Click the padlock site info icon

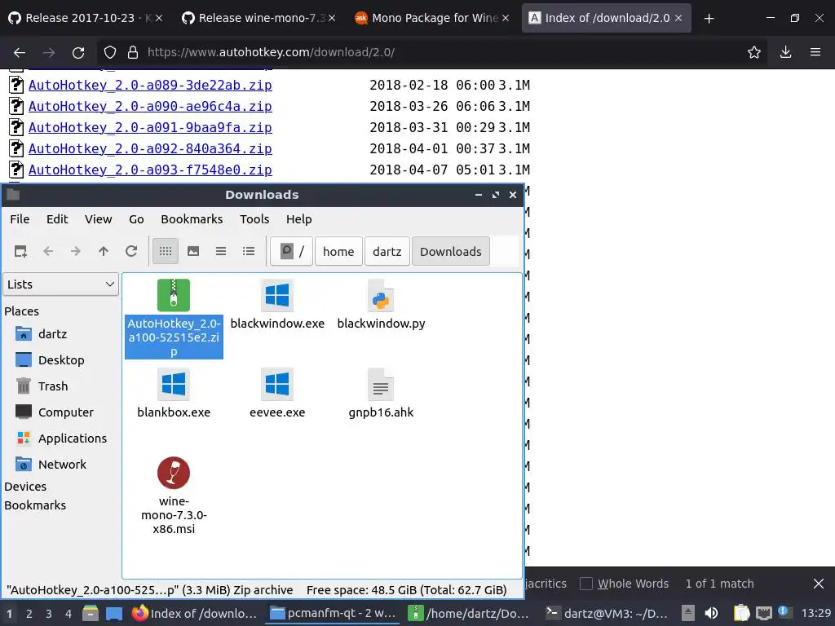(x=133, y=52)
